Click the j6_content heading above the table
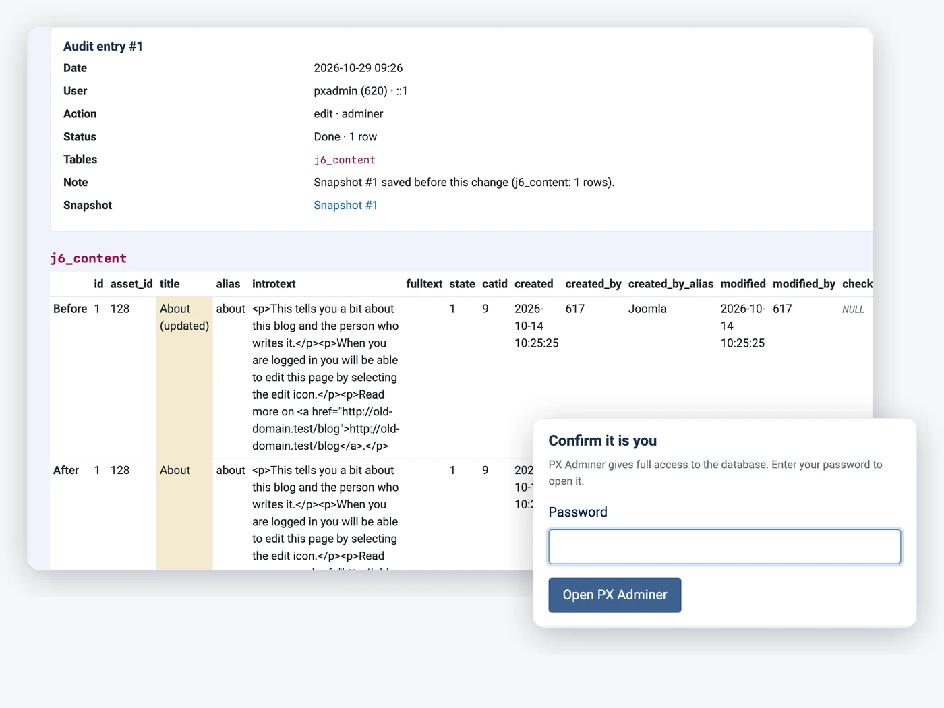The height and width of the screenshot is (708, 944). point(88,258)
